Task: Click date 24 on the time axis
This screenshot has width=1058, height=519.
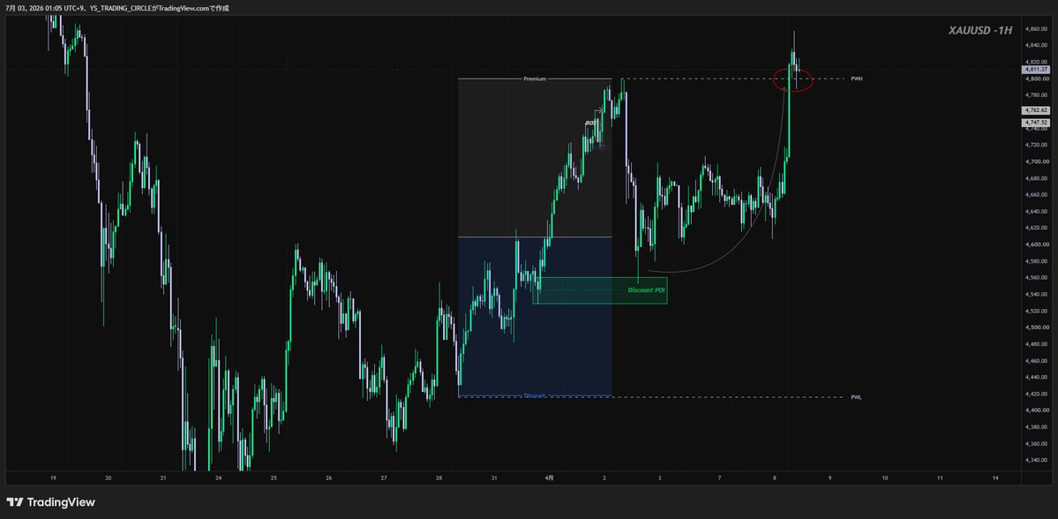Action: point(218,478)
